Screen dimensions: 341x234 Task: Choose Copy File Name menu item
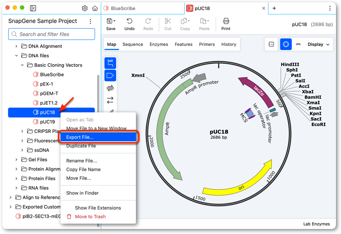tap(98, 169)
